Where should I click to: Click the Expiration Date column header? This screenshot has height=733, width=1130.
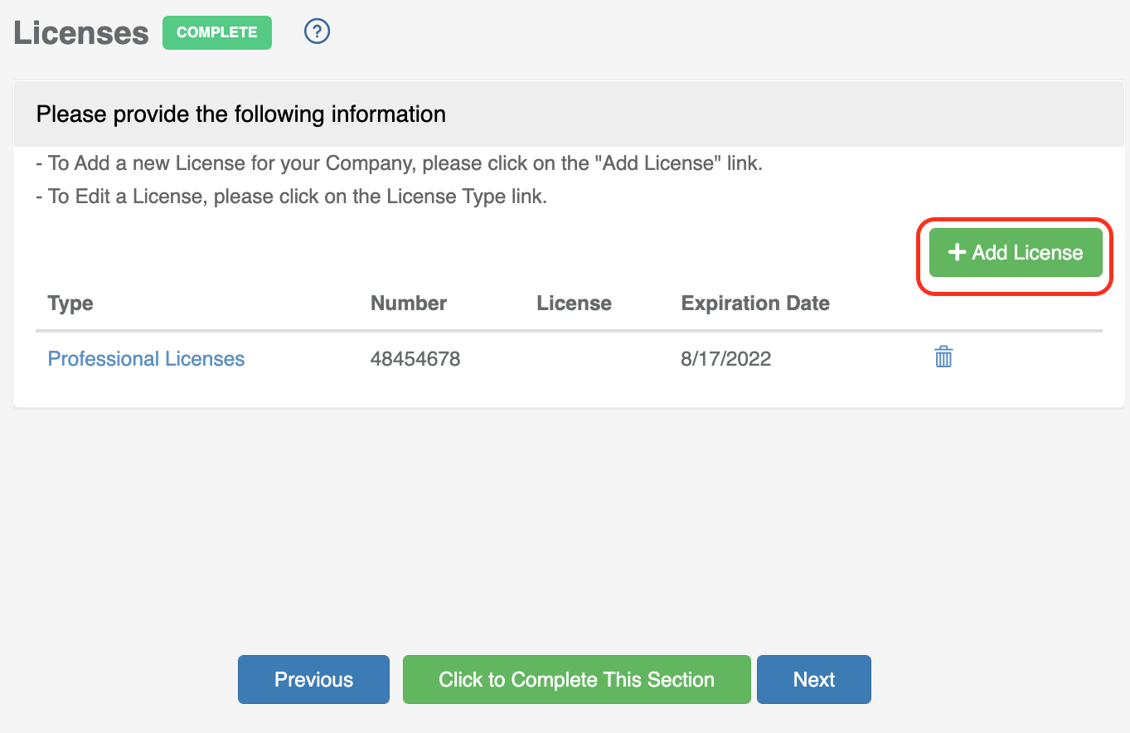(755, 303)
